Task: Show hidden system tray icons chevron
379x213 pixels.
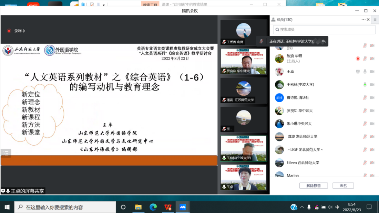Action: (302, 207)
